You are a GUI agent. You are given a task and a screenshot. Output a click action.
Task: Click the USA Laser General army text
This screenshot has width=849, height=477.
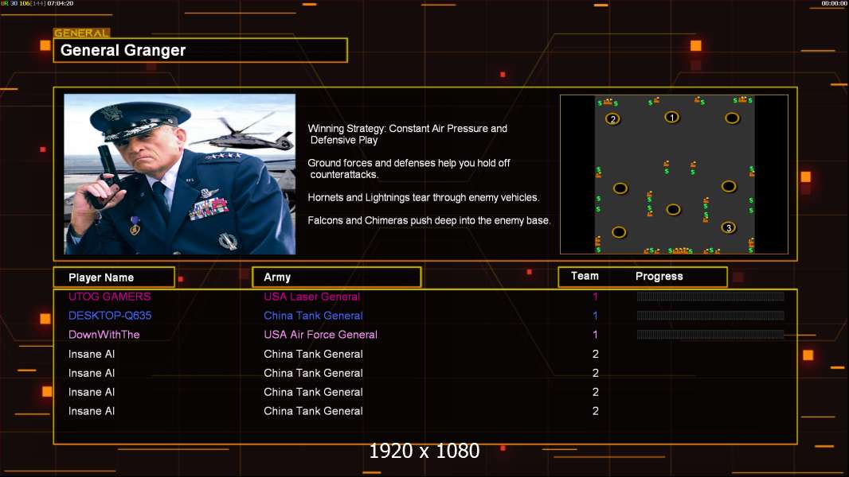pyautogui.click(x=312, y=297)
